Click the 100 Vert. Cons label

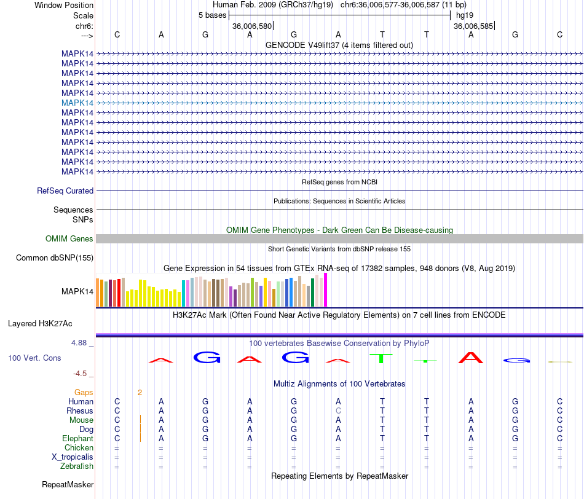pos(34,358)
